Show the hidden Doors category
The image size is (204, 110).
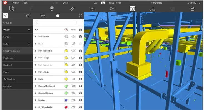(73, 44)
